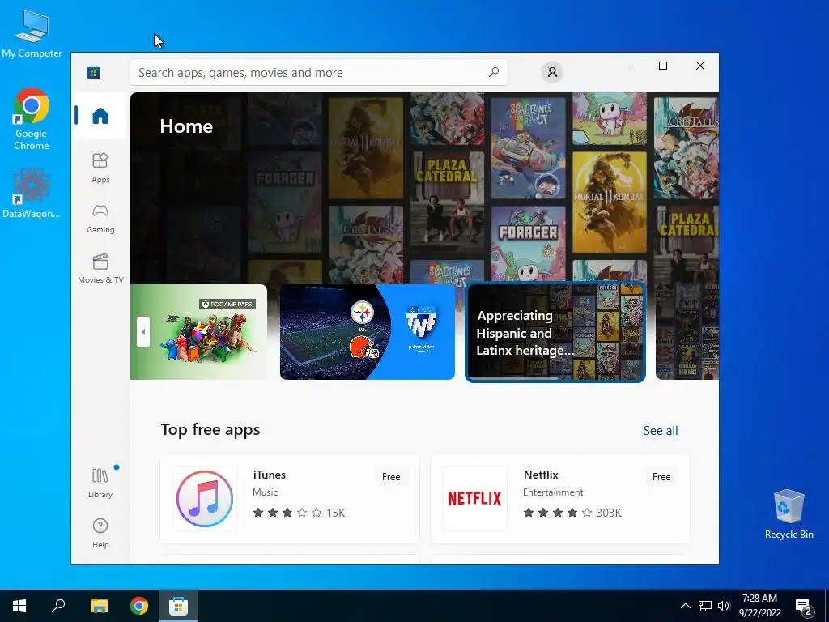Open the Movies & TV section
The height and width of the screenshot is (622, 829).
[x=100, y=269]
